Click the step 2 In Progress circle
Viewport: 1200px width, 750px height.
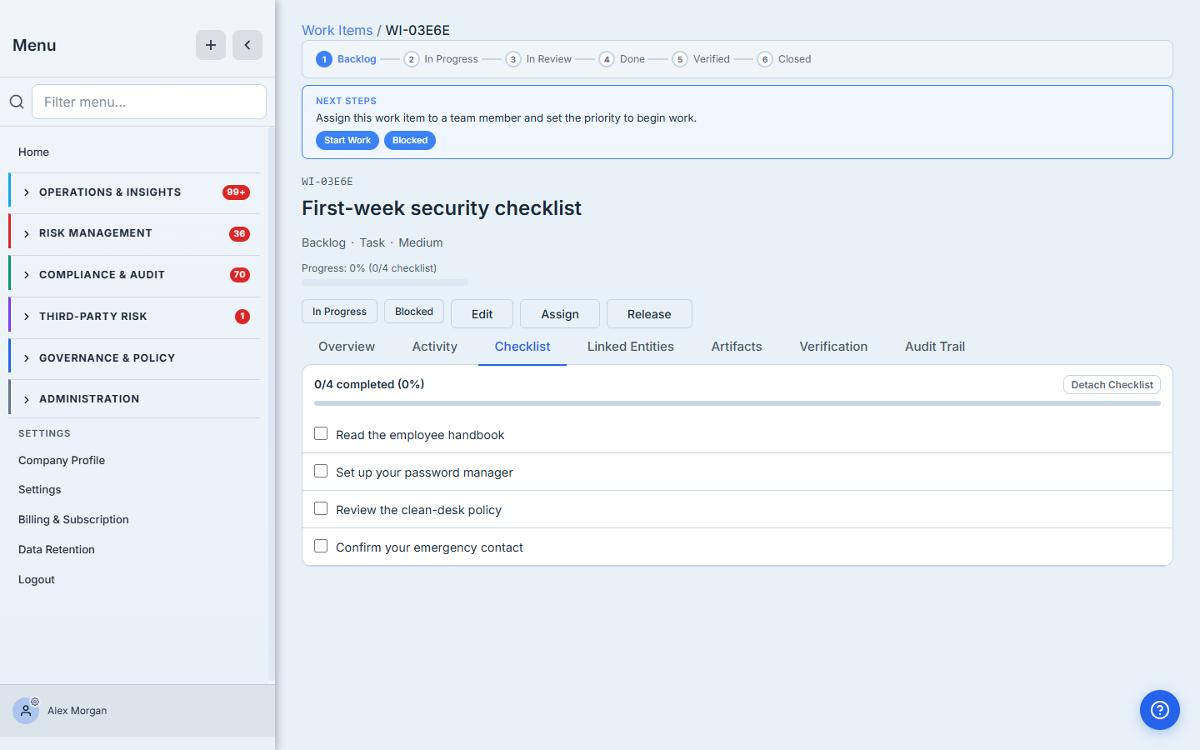point(412,59)
